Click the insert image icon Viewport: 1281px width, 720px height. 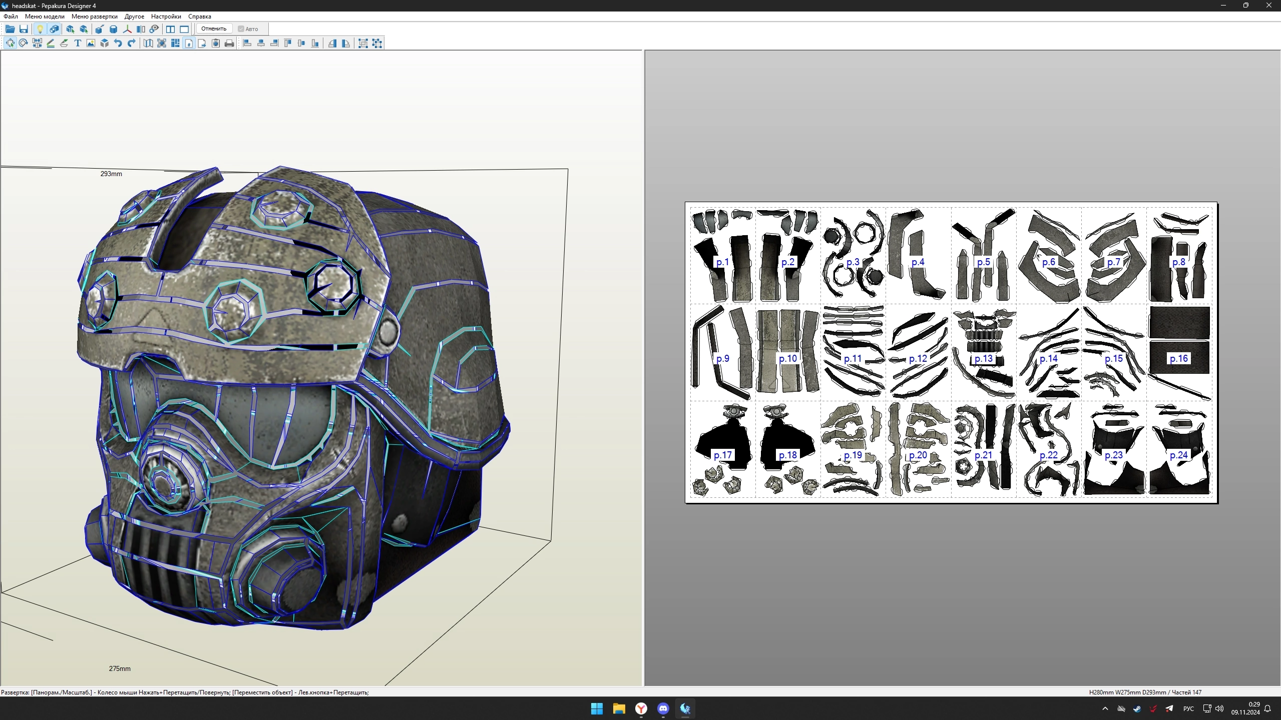[x=91, y=43]
